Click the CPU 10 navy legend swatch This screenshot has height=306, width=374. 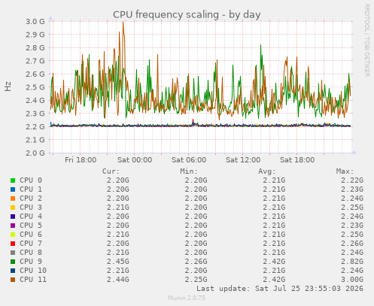coord(13,271)
